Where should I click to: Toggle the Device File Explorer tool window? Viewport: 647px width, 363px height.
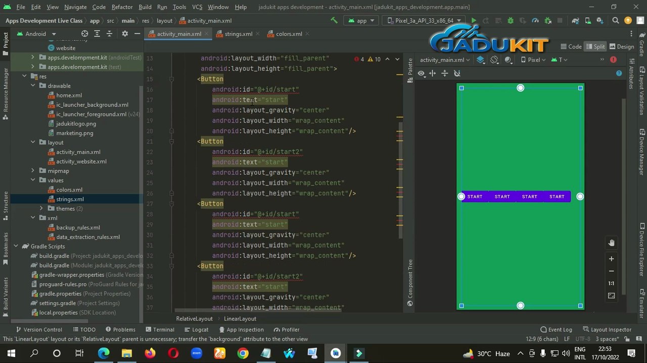pyautogui.click(x=641, y=250)
